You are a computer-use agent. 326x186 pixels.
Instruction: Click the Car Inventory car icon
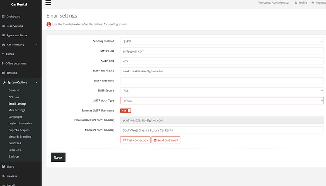coord(3,44)
